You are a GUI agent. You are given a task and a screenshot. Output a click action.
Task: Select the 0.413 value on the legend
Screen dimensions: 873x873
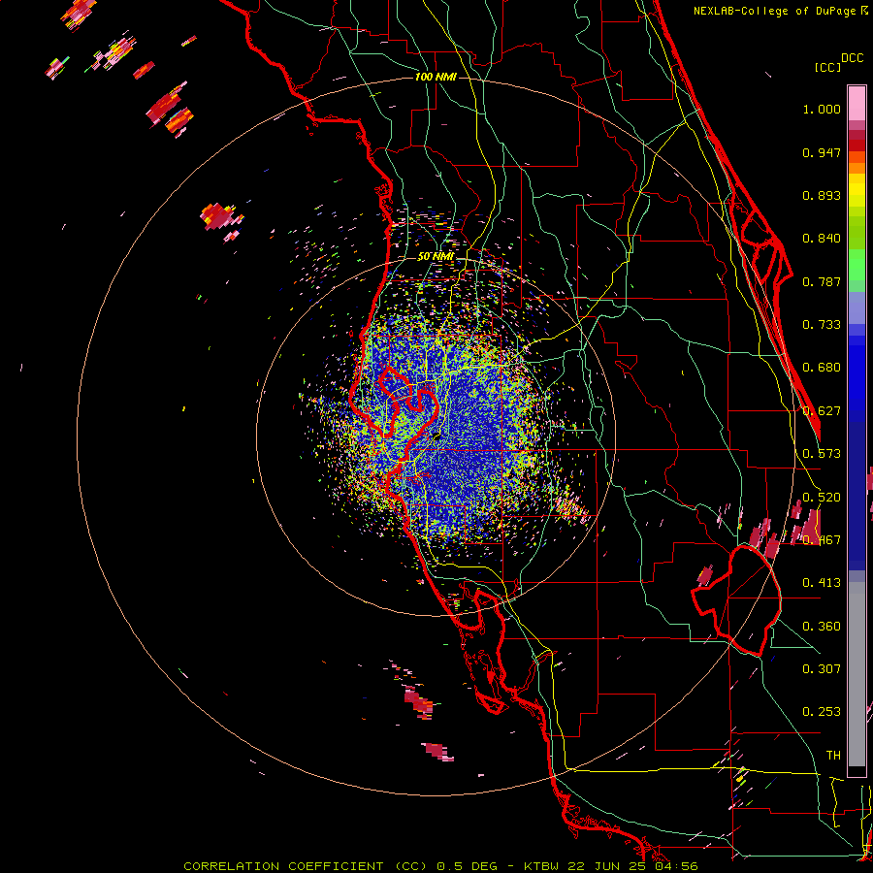coord(822,583)
